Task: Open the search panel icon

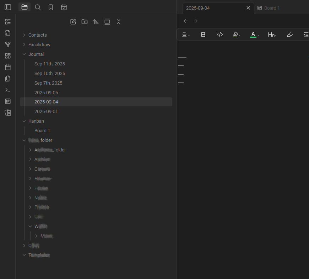Action: (38, 7)
